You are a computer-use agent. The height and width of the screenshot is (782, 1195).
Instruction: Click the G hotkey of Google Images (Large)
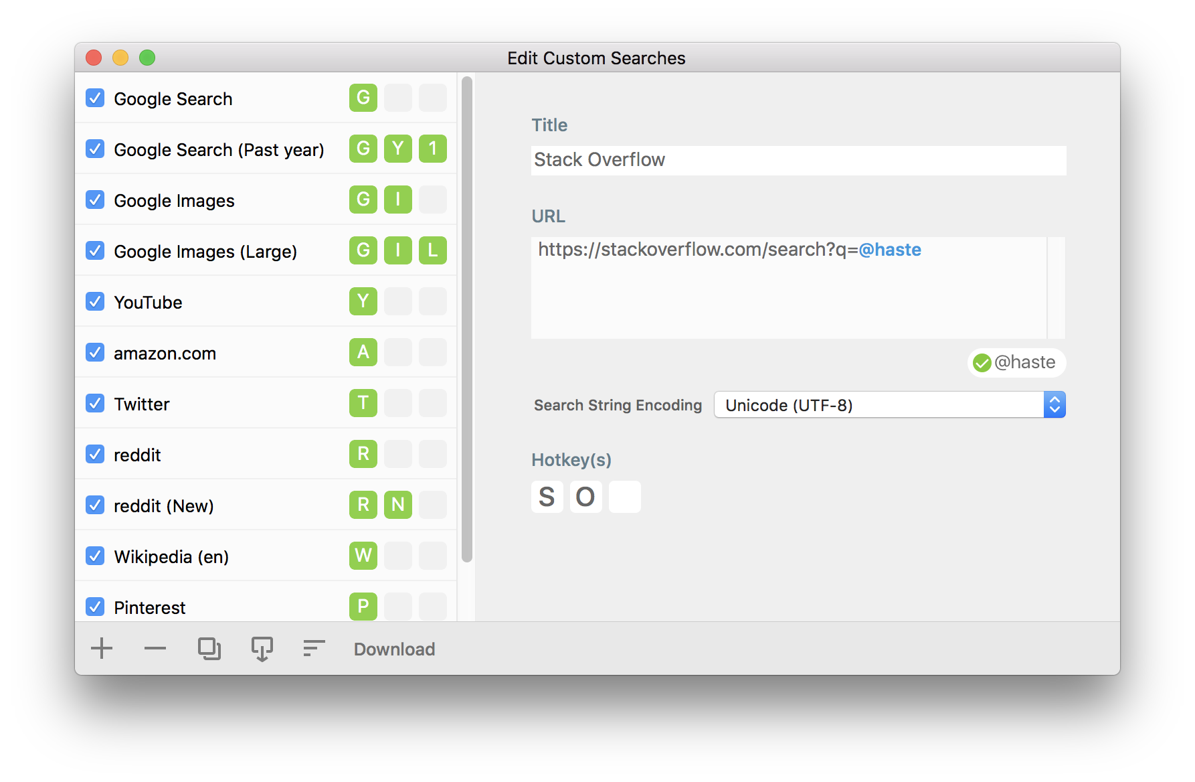tap(363, 250)
